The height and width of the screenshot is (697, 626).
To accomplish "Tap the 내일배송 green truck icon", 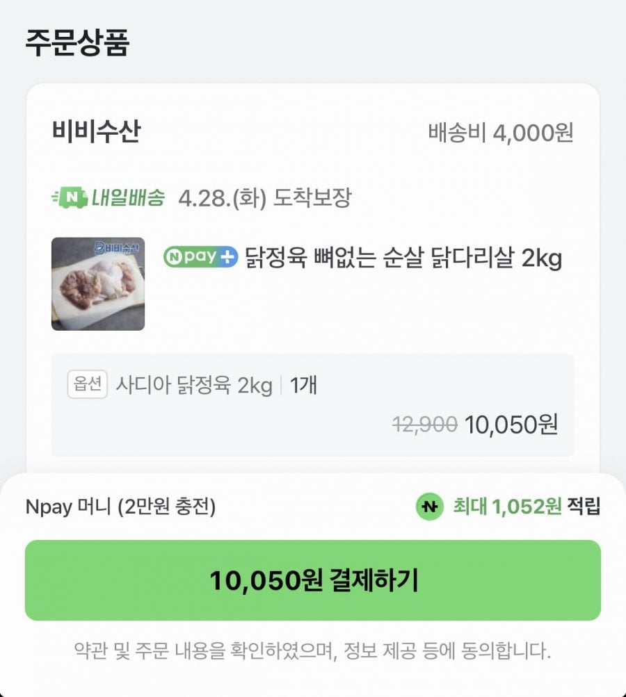I will [x=69, y=198].
